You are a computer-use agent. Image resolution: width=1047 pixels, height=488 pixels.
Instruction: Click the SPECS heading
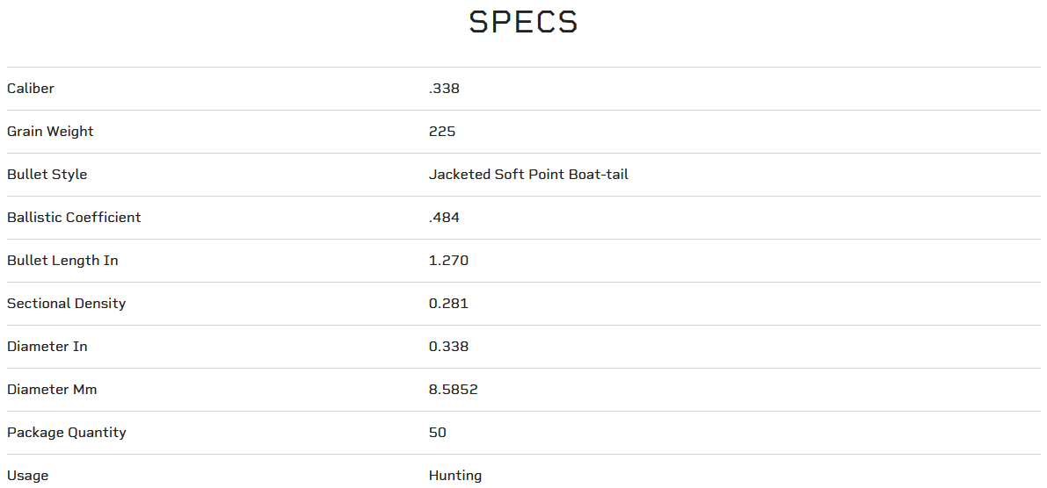point(523,23)
